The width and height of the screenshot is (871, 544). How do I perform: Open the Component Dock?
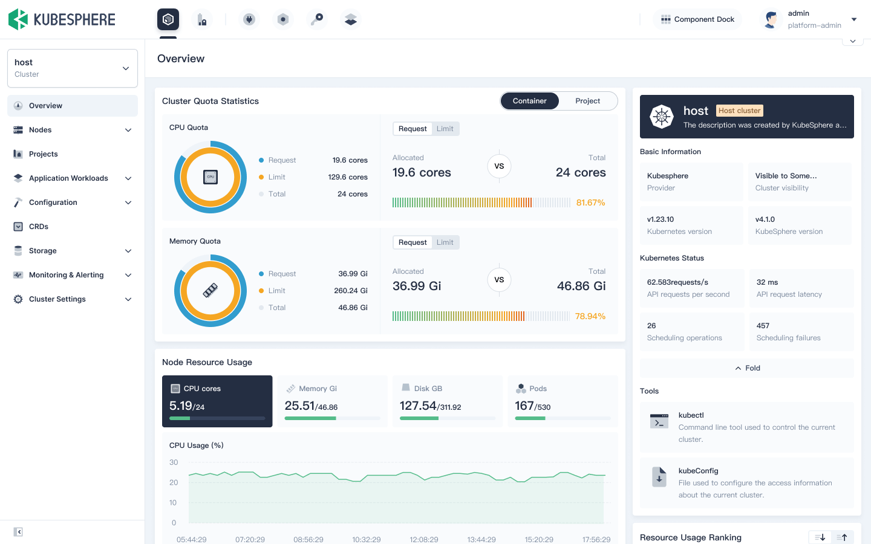point(697,19)
